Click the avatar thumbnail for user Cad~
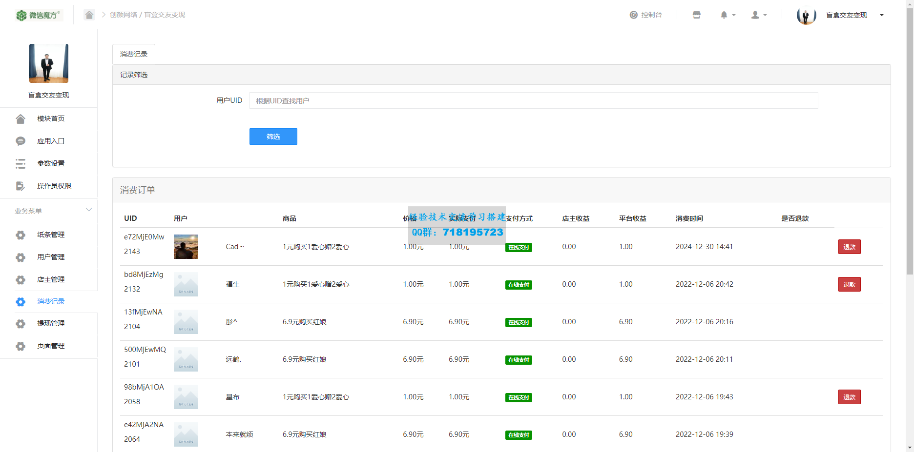The height and width of the screenshot is (452, 914). [x=186, y=247]
